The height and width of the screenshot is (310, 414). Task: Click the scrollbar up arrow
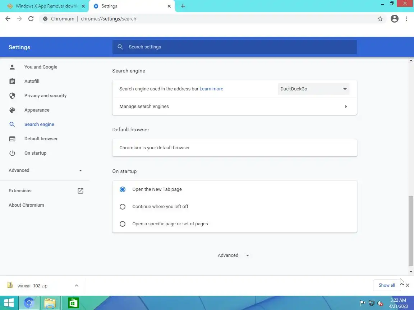coord(410,61)
